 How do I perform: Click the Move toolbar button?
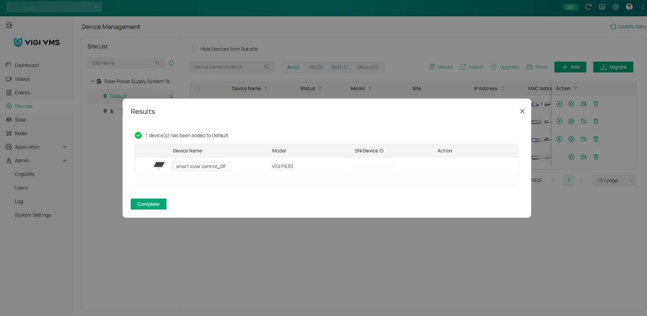click(537, 67)
